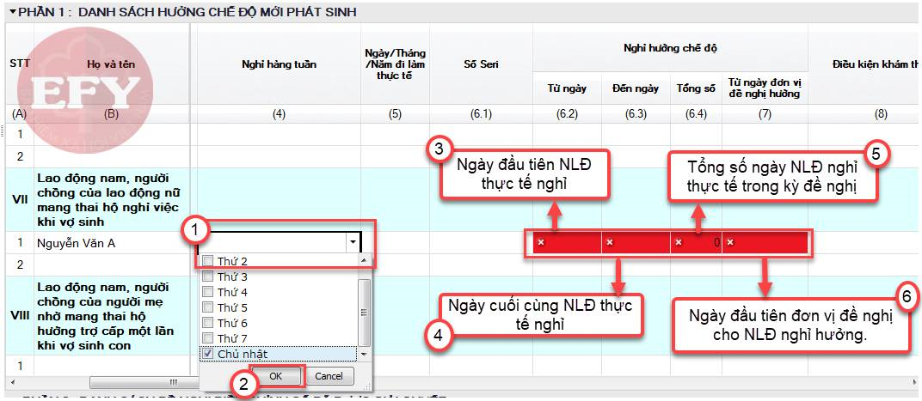
Task: Click Cancel in weekday dropdown
Action: click(x=328, y=376)
